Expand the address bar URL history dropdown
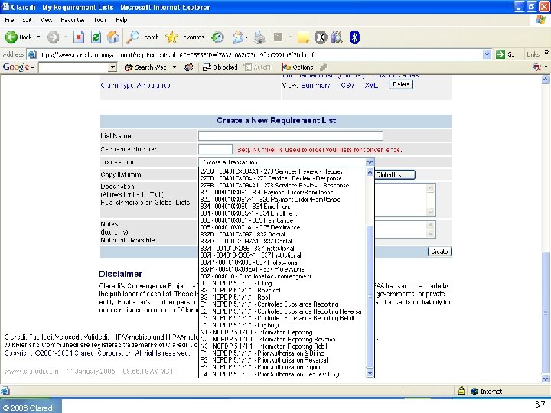551x413 pixels. [x=487, y=54]
